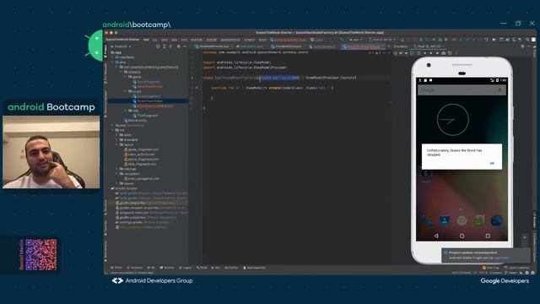Open the app drawer in emulator dock
Image resolution: width=540 pixels, height=304 pixels.
462,220
